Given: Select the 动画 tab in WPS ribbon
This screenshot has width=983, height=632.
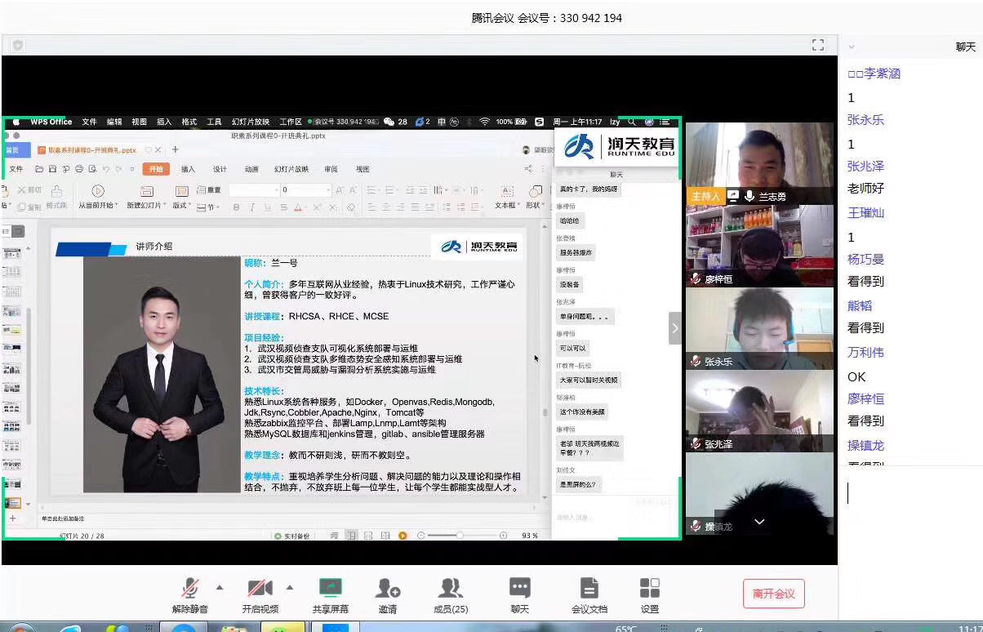Looking at the screenshot, I should (x=251, y=169).
